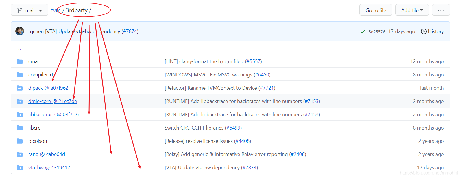
Task: Click the green check status icon
Action: (x=363, y=31)
